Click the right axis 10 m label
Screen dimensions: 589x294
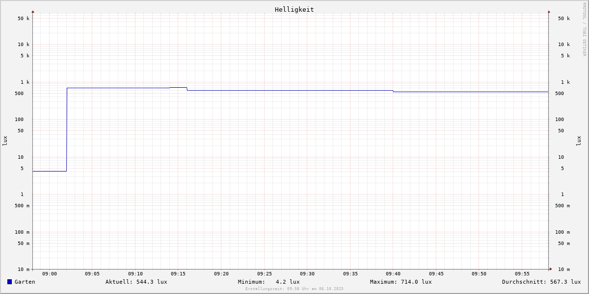pyautogui.click(x=564, y=269)
